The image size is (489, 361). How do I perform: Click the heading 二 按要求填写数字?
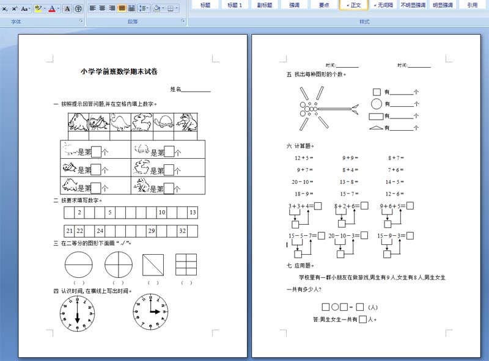pos(78,200)
